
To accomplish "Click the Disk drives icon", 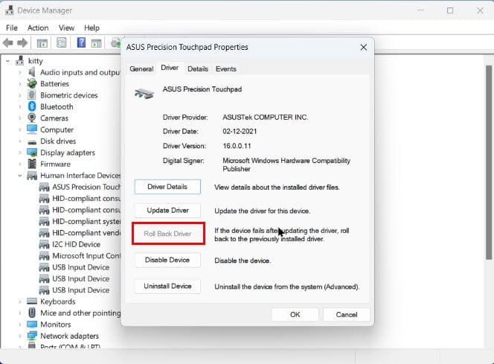I will [x=32, y=142].
